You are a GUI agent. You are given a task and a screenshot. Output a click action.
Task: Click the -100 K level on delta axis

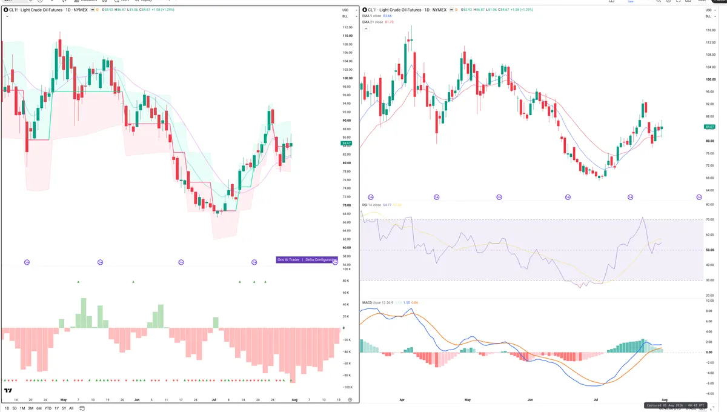348,387
